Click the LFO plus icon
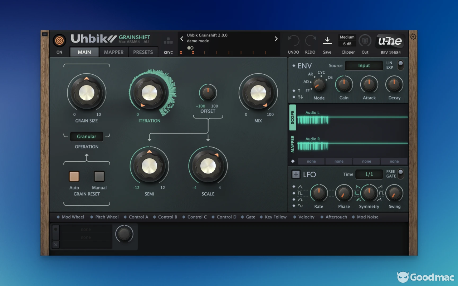The height and width of the screenshot is (286, 458). (296, 174)
